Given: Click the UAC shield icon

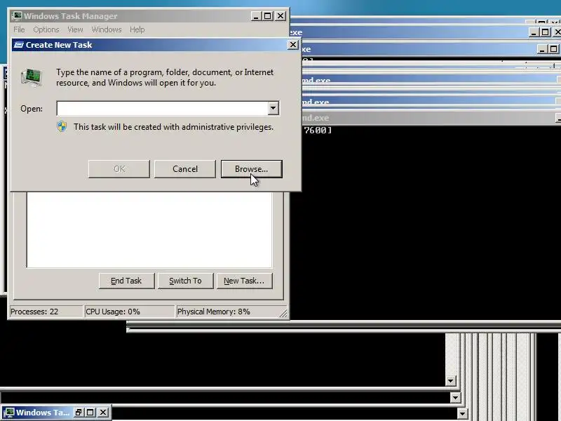Looking at the screenshot, I should coord(62,127).
